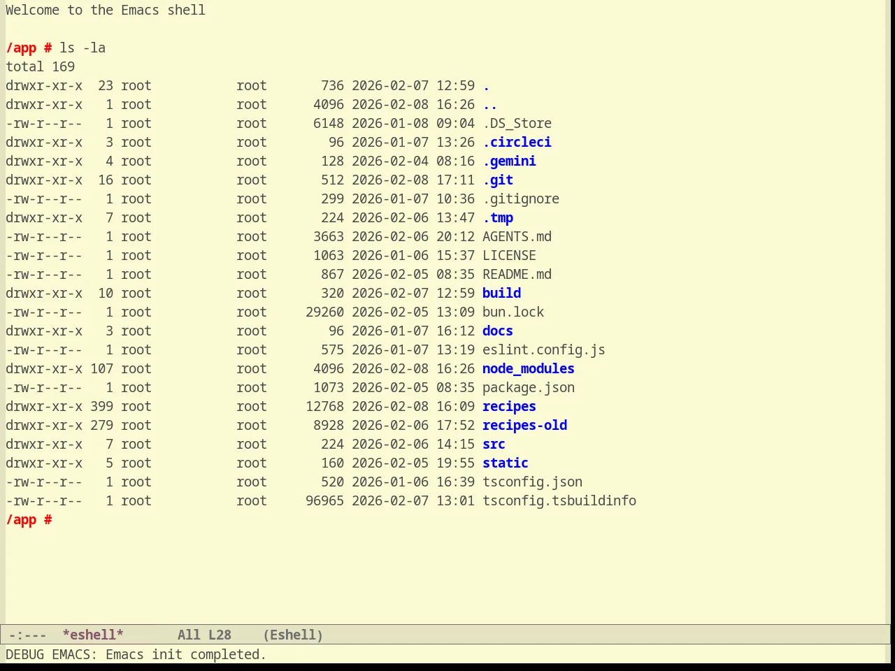Click the size 96965 of tsconfig.tsbuildinfo
895x671 pixels.
coord(324,500)
